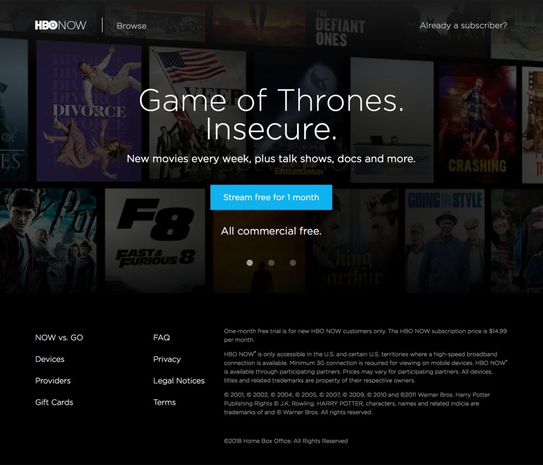Open the Providers page
The width and height of the screenshot is (543, 465).
[53, 380]
